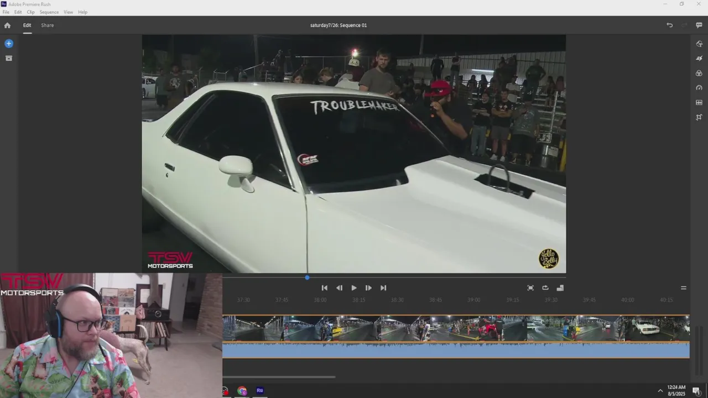The width and height of the screenshot is (708, 398).
Task: Click the 37:30 mark on timeline ruler
Action: click(x=243, y=300)
